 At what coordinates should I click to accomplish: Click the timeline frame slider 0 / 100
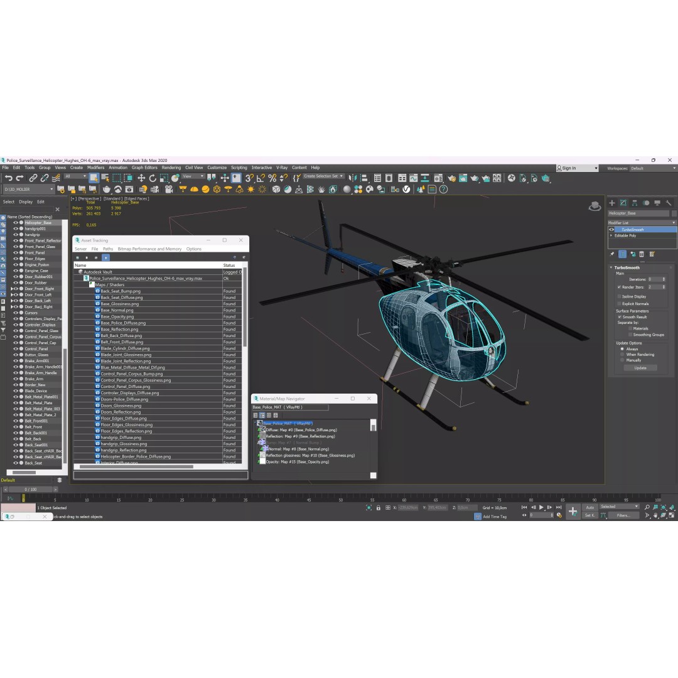tap(30, 490)
